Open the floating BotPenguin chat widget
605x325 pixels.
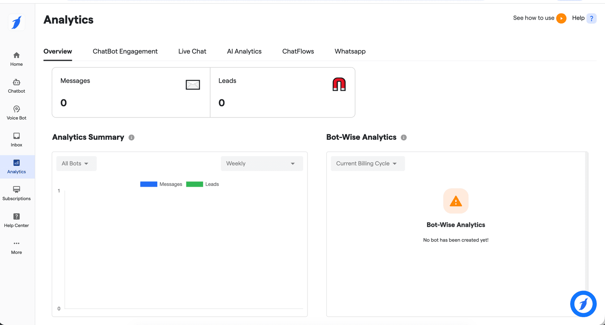583,304
